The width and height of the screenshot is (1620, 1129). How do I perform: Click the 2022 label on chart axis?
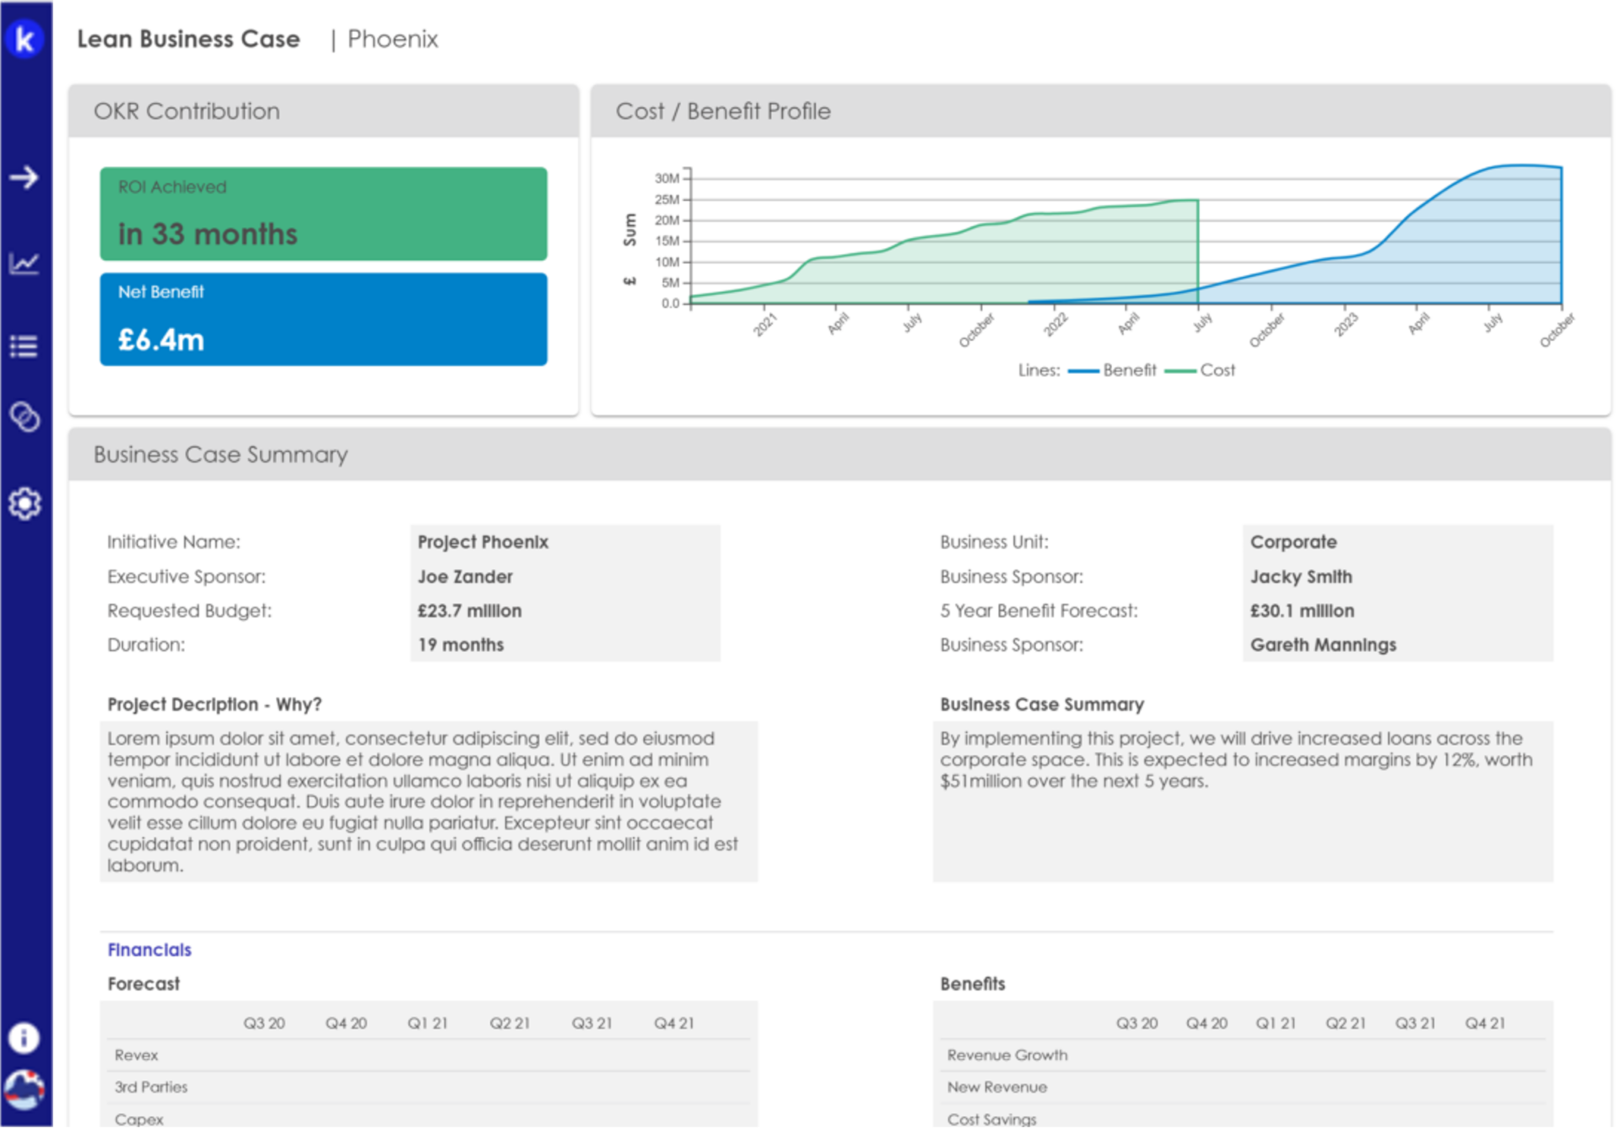coord(1056,325)
